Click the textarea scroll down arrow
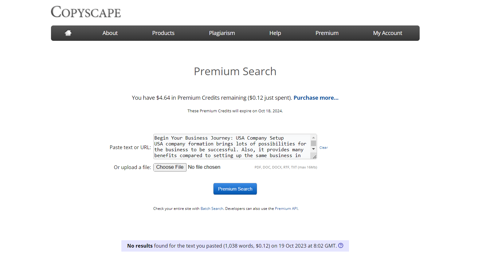486x270 pixels. tap(313, 149)
